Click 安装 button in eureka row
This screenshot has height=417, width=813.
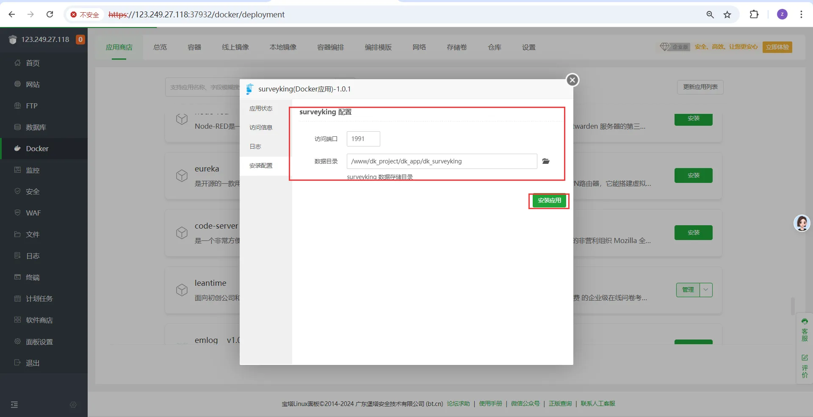(694, 175)
